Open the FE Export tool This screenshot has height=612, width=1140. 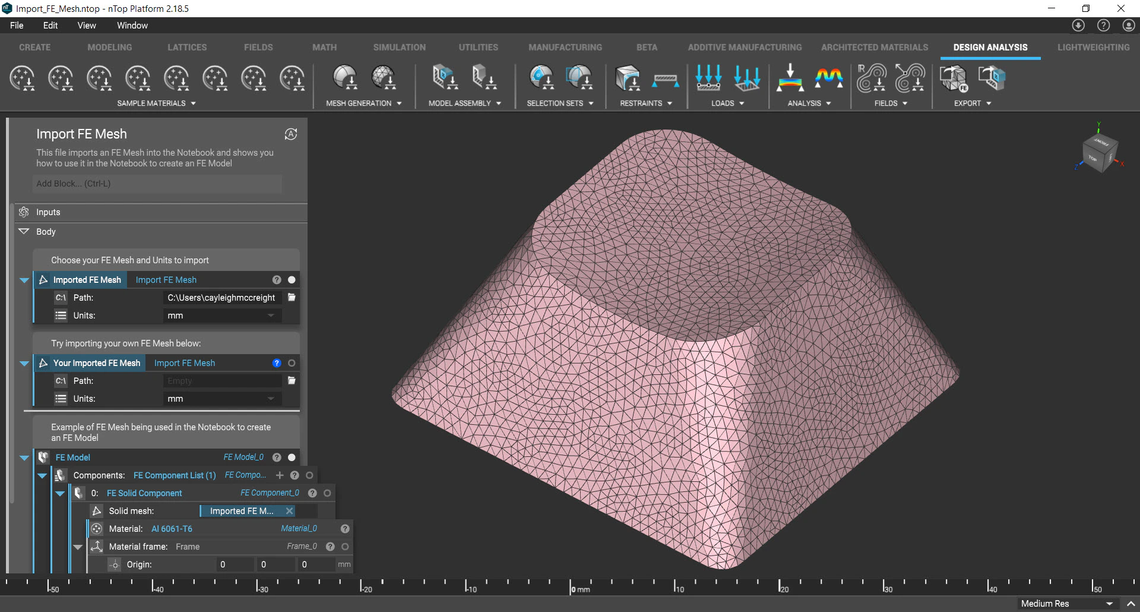click(x=952, y=78)
